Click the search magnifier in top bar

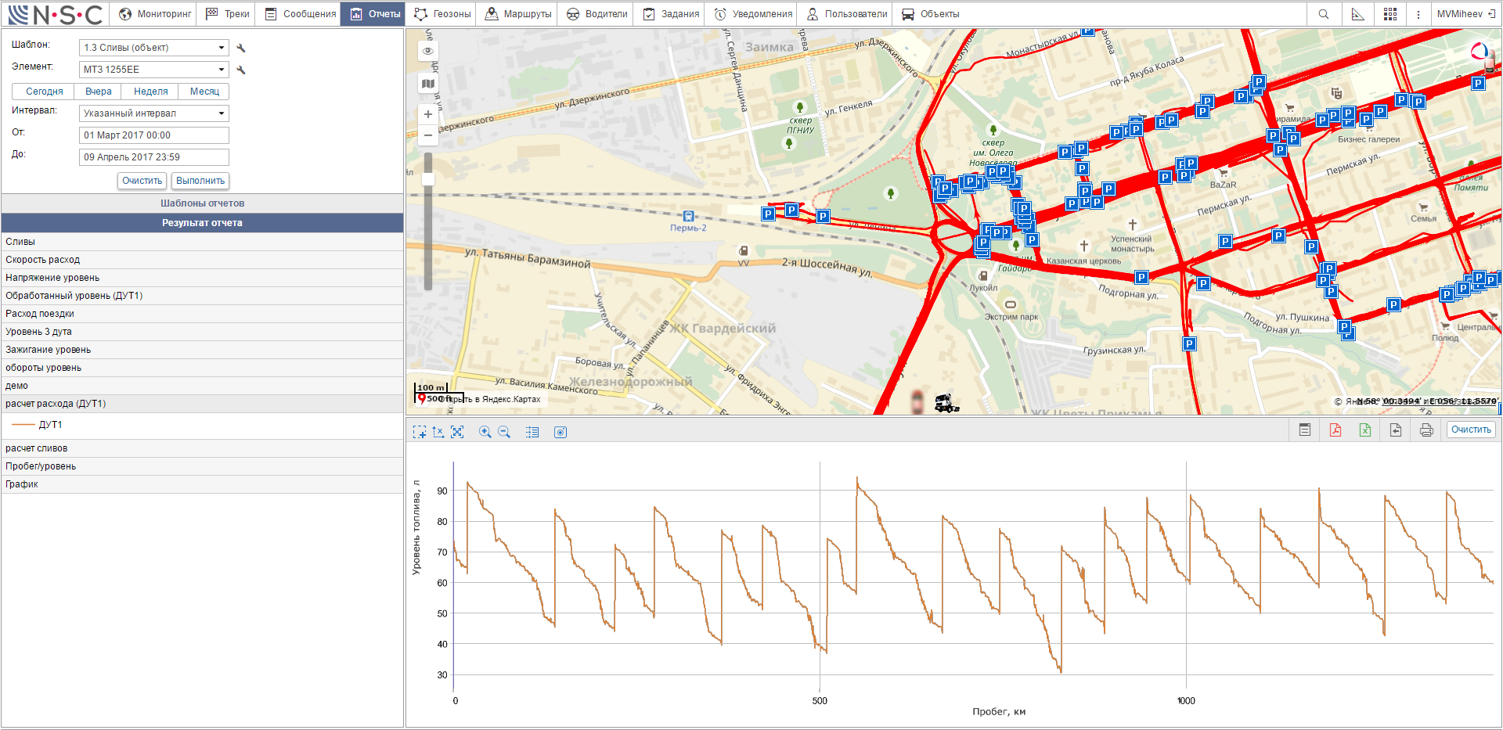coord(1324,14)
